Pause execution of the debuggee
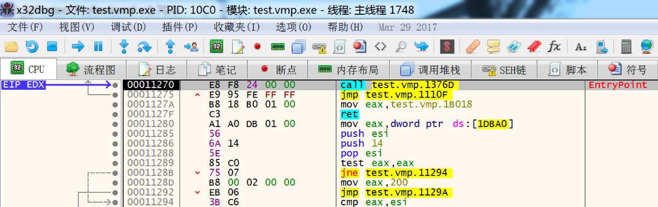This screenshot has width=658, height=207. pos(98,47)
